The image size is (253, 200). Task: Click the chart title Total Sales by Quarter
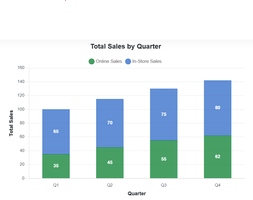coord(126,46)
